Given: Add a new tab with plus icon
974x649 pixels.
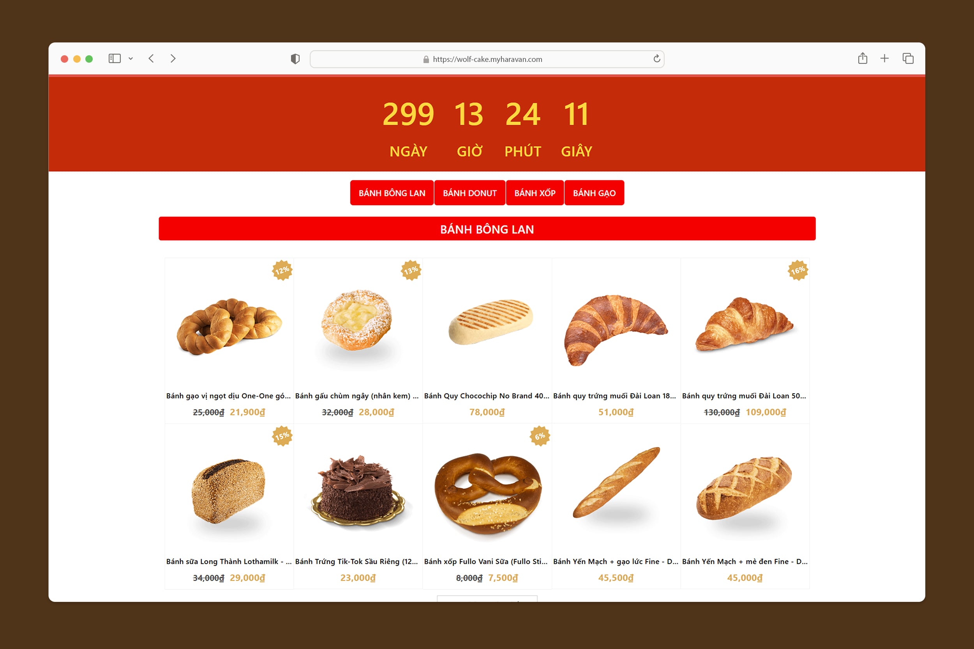Looking at the screenshot, I should [884, 58].
